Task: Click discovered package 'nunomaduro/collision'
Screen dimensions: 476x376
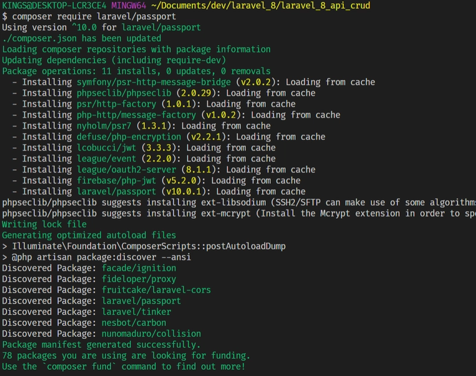Action: point(151,334)
